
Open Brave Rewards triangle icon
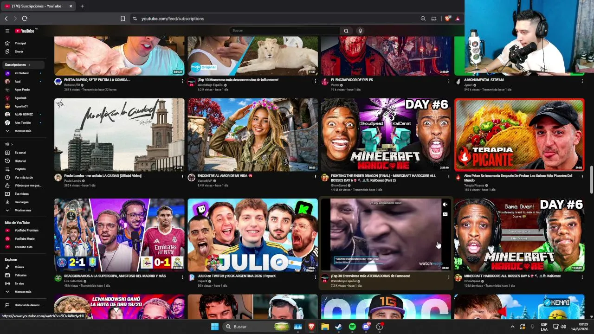pos(458,19)
